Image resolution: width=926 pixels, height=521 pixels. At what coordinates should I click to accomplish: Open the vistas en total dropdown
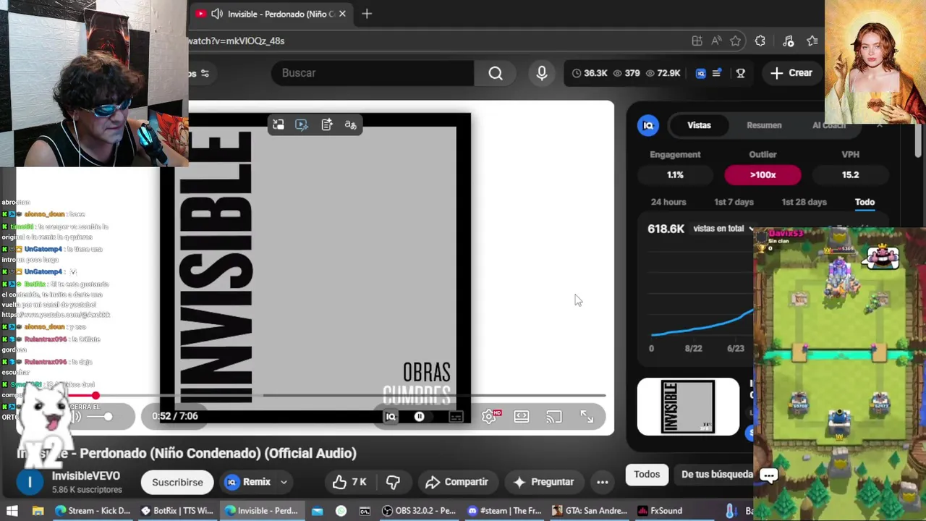(x=722, y=229)
